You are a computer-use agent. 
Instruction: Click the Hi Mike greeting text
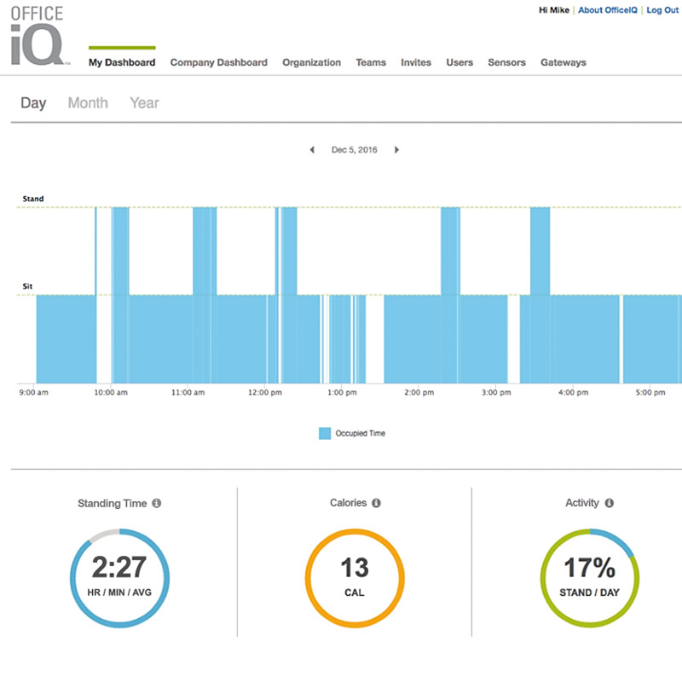tap(553, 10)
